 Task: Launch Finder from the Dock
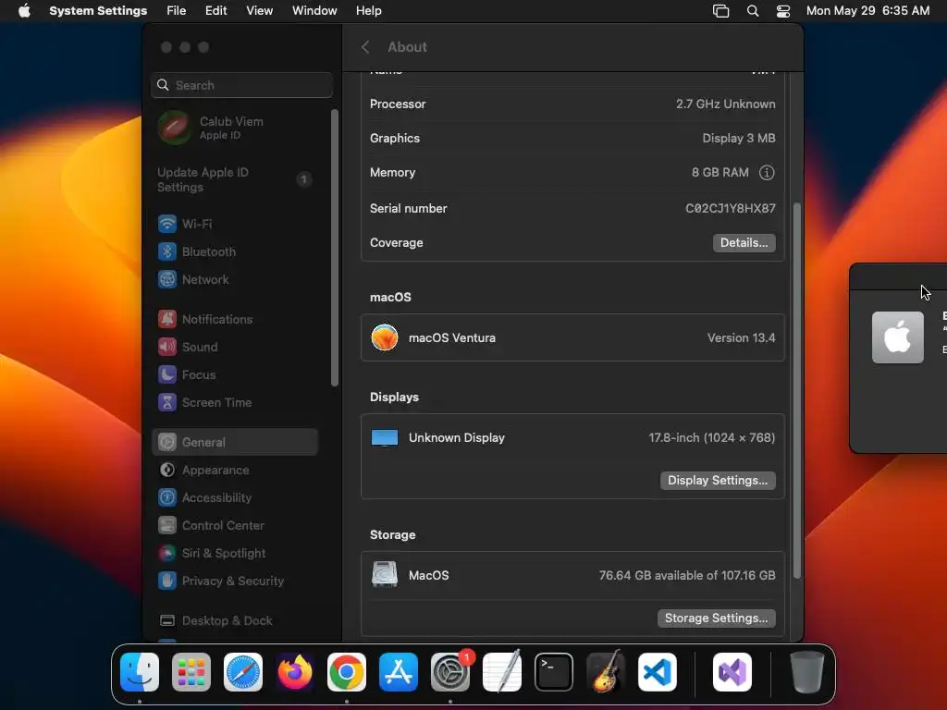click(140, 672)
